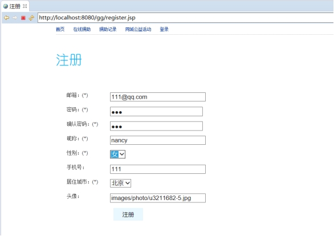The image size is (334, 236).
Task: Submit the form with 注册 button
Action: [128, 214]
